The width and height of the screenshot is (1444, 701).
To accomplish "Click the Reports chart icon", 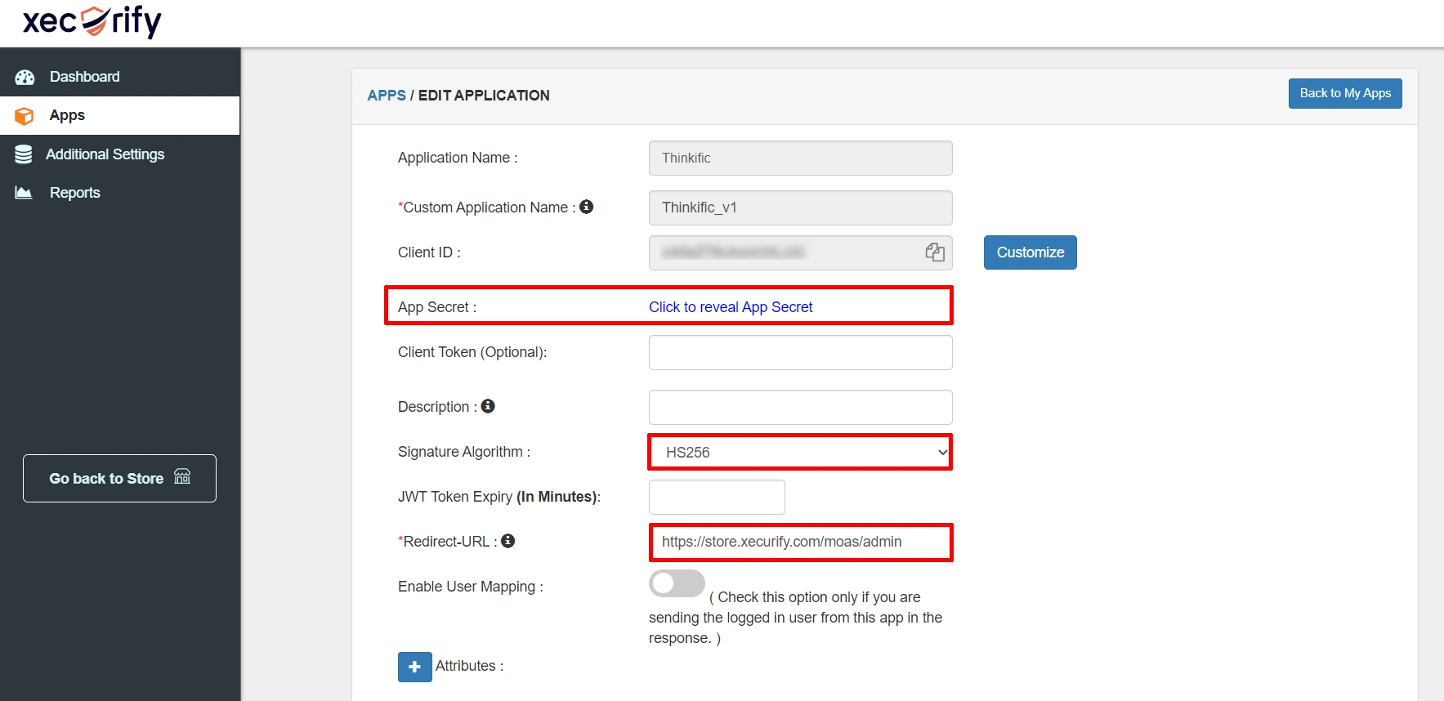I will click(x=24, y=193).
